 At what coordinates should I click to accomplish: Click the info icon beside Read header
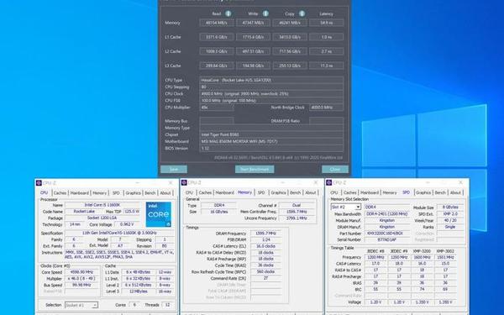[228, 13]
